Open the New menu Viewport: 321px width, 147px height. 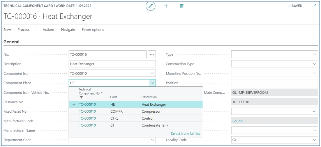coord(7,29)
